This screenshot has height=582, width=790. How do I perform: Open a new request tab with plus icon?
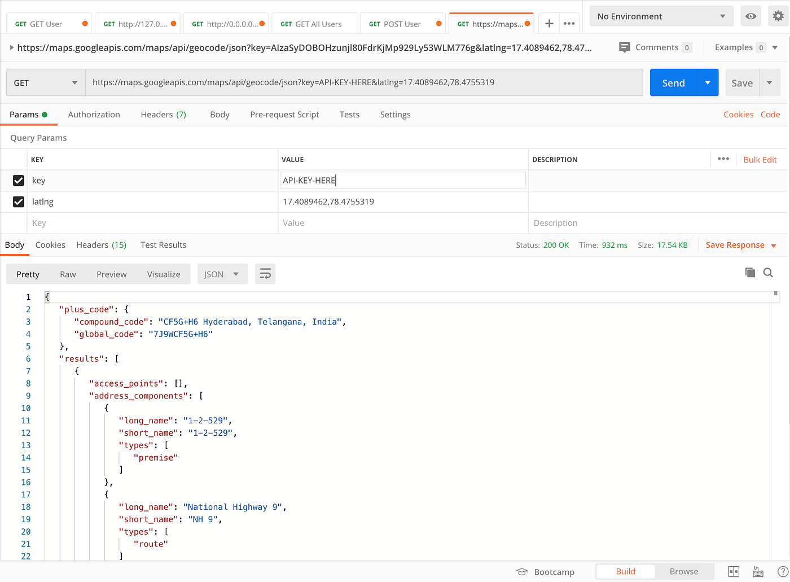[x=548, y=24]
